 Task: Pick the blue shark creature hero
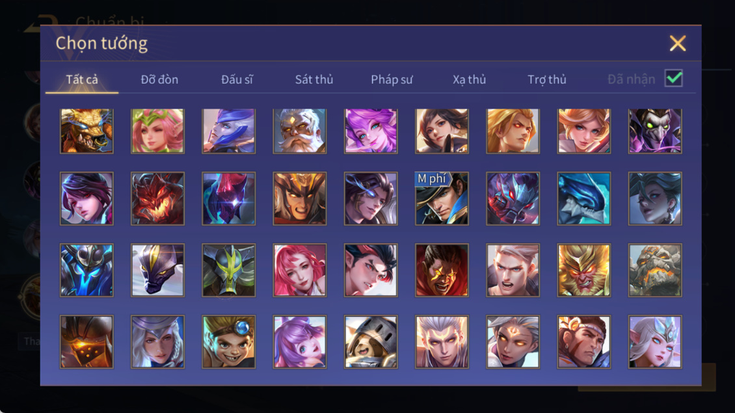coord(583,198)
